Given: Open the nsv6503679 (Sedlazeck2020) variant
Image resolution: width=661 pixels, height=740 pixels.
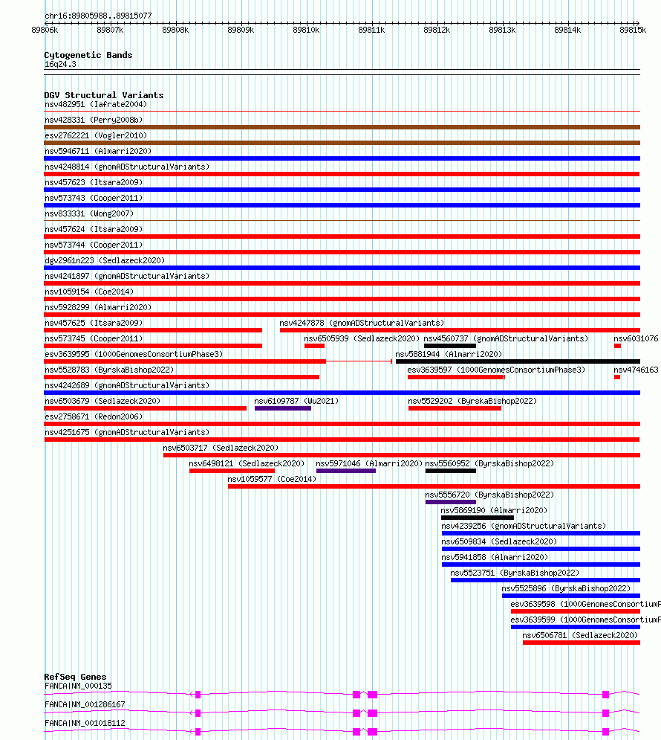Looking at the screenshot, I should (x=102, y=400).
